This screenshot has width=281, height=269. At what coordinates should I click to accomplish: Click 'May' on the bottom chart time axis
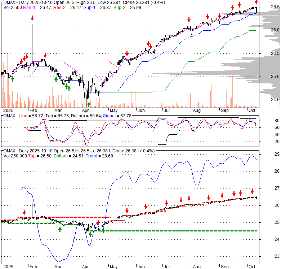[113, 267]
